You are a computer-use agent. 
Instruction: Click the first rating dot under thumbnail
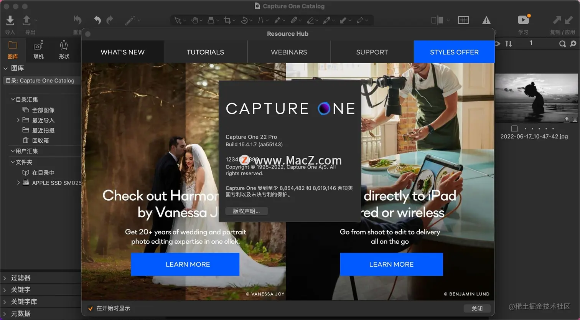click(x=526, y=129)
